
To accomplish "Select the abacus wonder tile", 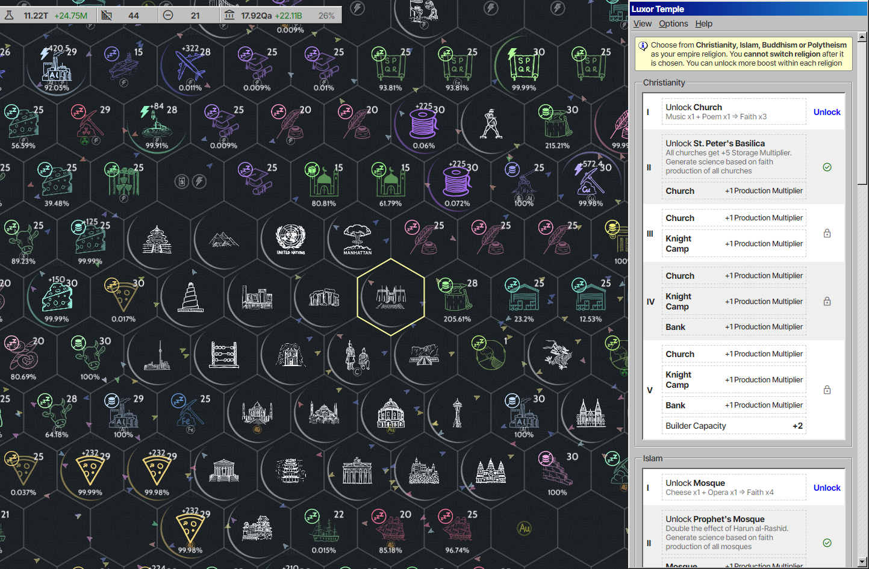I will 224,355.
